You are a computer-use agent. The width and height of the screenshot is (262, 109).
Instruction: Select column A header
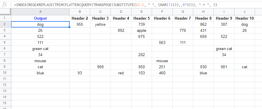pos(40,12)
